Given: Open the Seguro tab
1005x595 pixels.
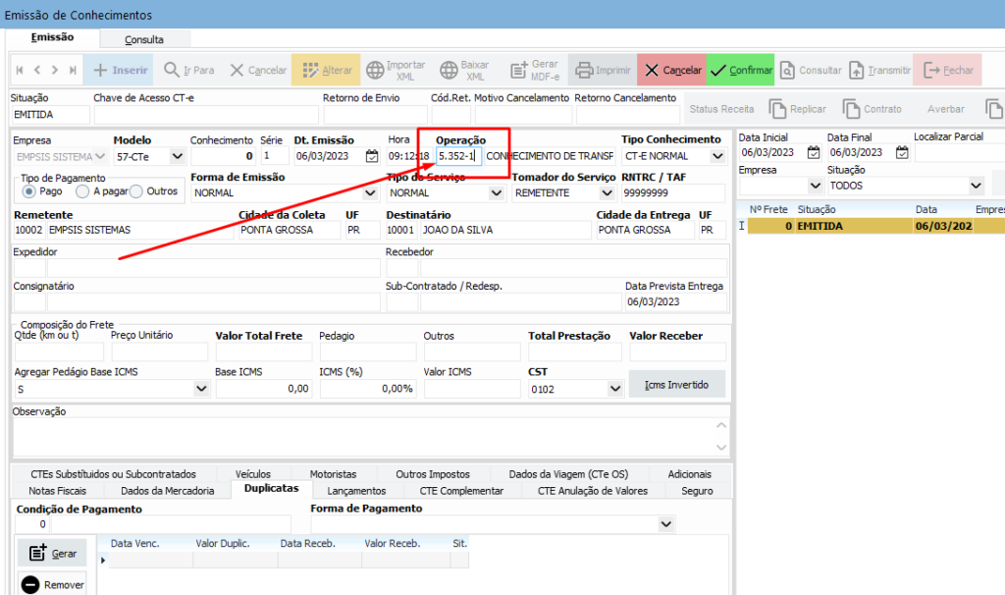Looking at the screenshot, I should 698,491.
